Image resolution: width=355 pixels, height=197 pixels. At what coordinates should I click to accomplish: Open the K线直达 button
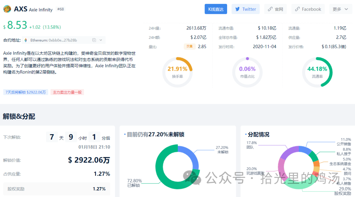216,9
